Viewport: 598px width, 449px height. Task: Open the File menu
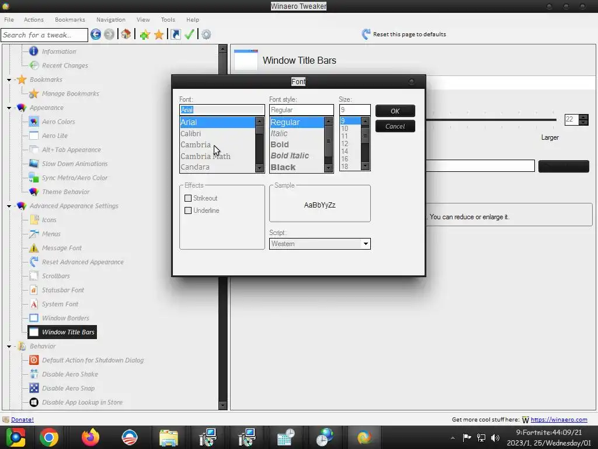[9, 19]
